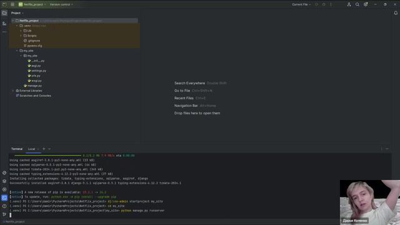Open IDE settings gear icon in title bar
This screenshot has width=400, height=225.
(x=366, y=4)
